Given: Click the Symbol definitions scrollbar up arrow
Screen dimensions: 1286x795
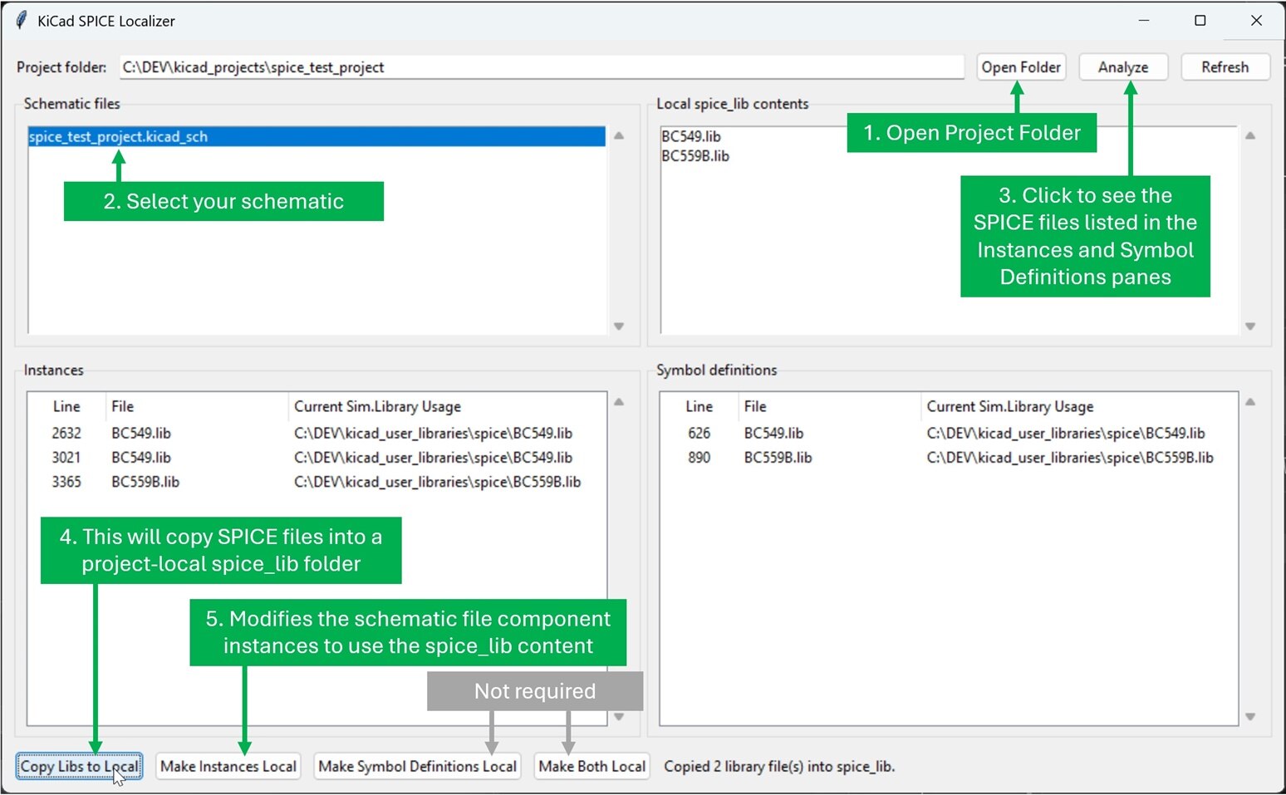Looking at the screenshot, I should click(1250, 402).
